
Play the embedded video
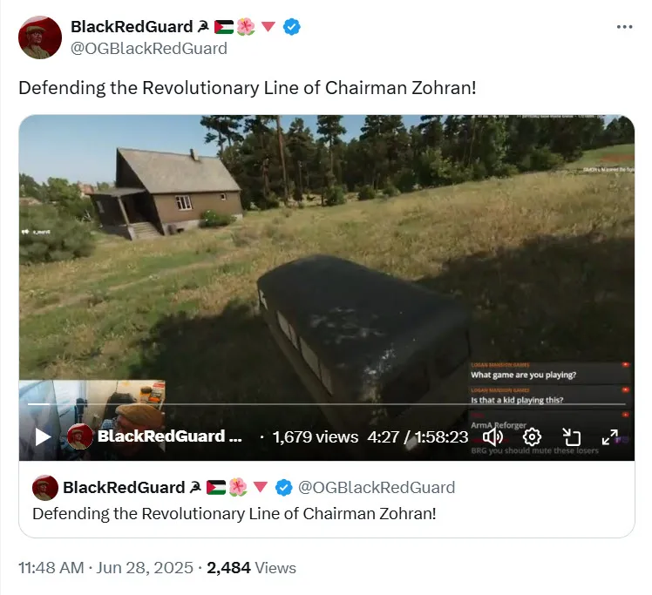tap(43, 437)
